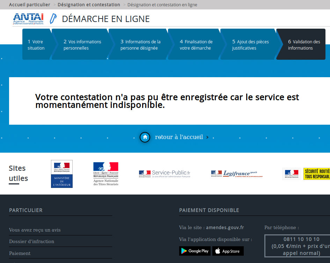The width and height of the screenshot is (330, 263).
Task: Click the home icon for retour à l'accueil
Action: tap(145, 137)
